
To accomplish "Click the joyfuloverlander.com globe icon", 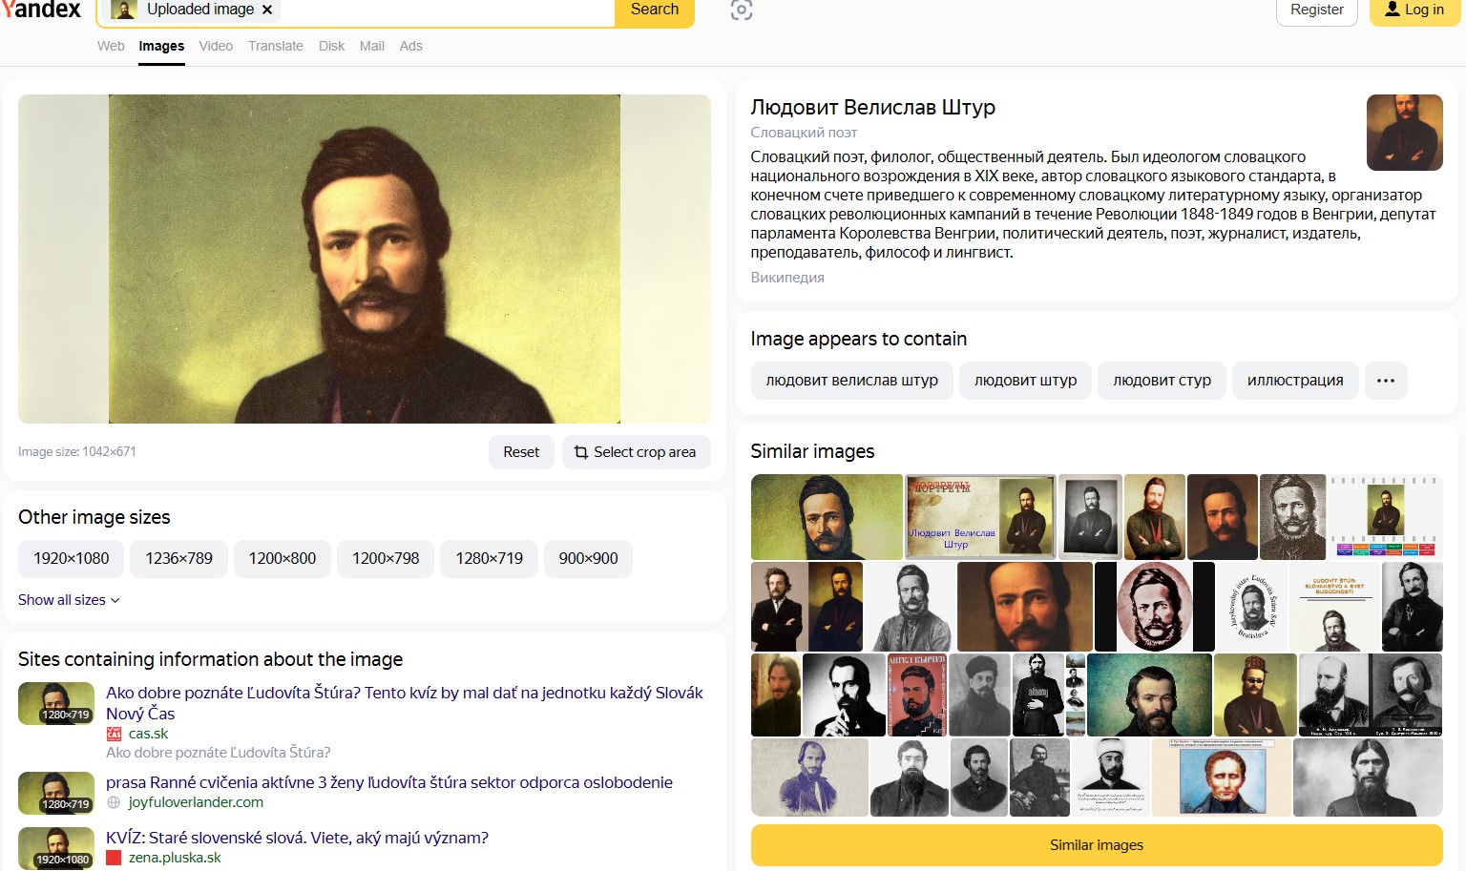I will coord(114,802).
